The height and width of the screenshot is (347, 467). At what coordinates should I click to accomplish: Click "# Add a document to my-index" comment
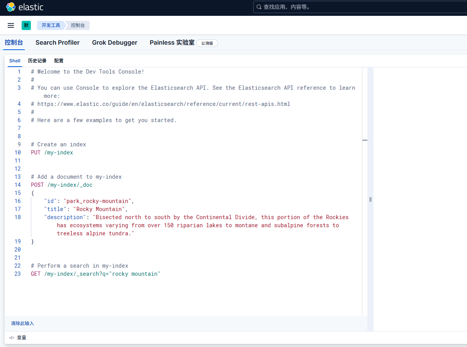point(76,177)
